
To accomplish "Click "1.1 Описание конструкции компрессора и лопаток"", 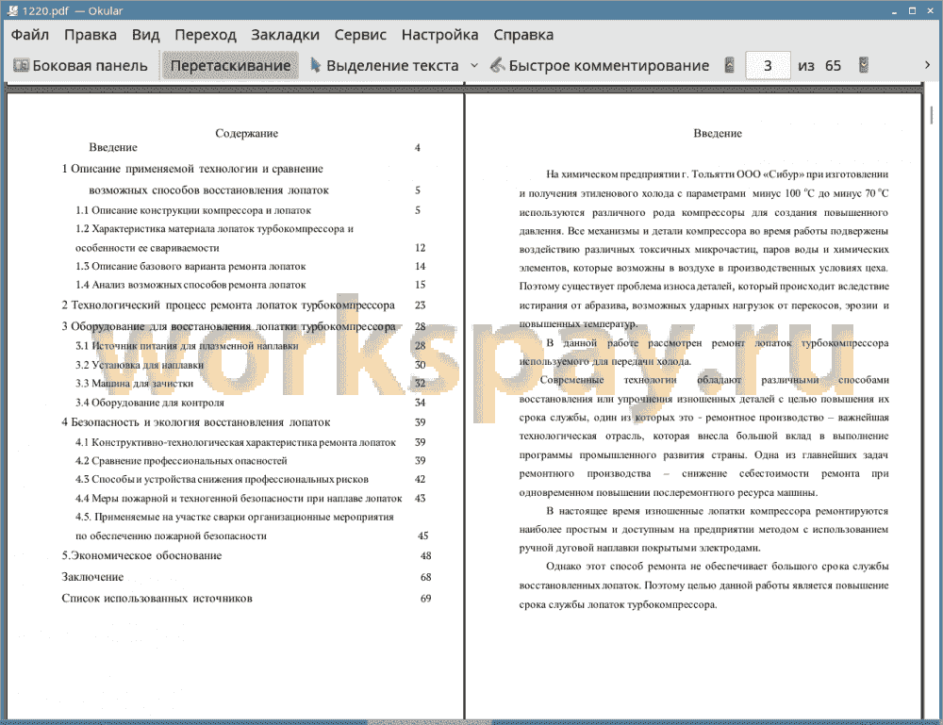I will pos(193,210).
